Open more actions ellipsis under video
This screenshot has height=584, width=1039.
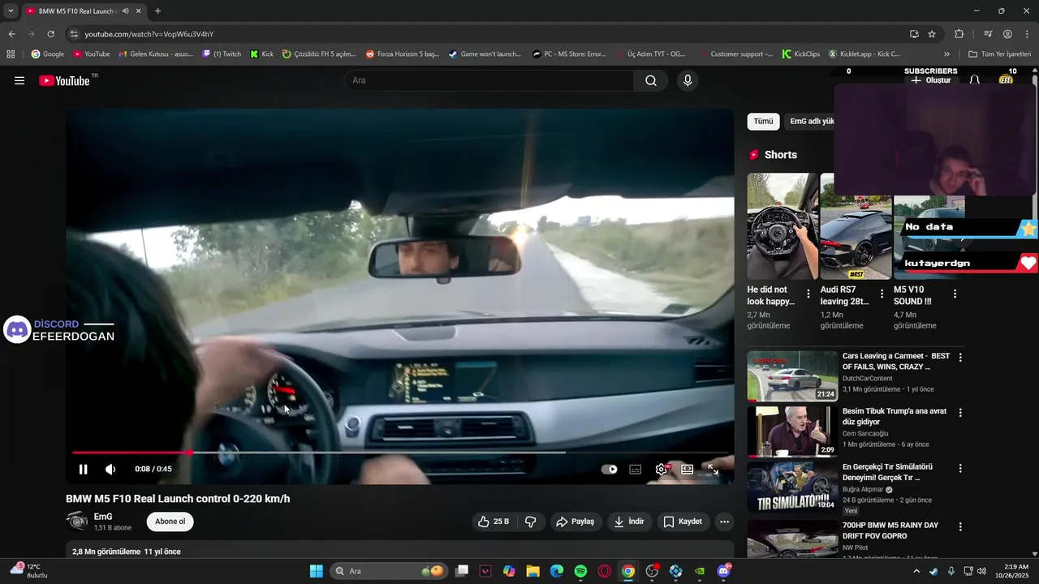coord(725,522)
